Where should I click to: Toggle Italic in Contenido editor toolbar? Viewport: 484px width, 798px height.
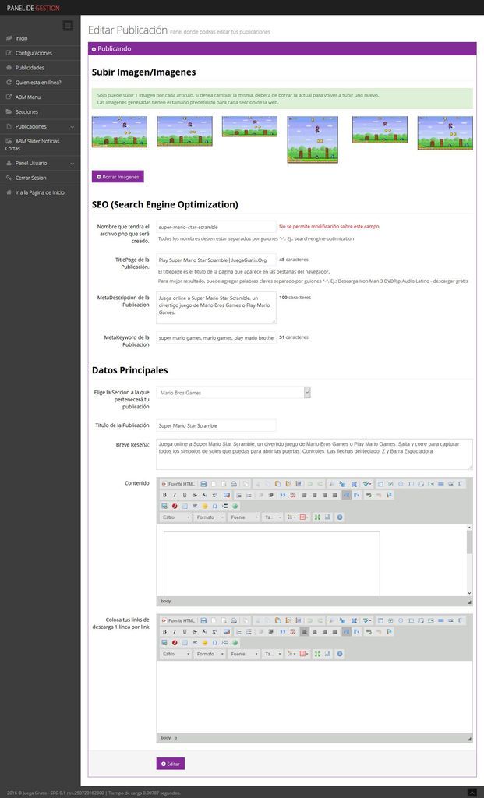tap(175, 495)
